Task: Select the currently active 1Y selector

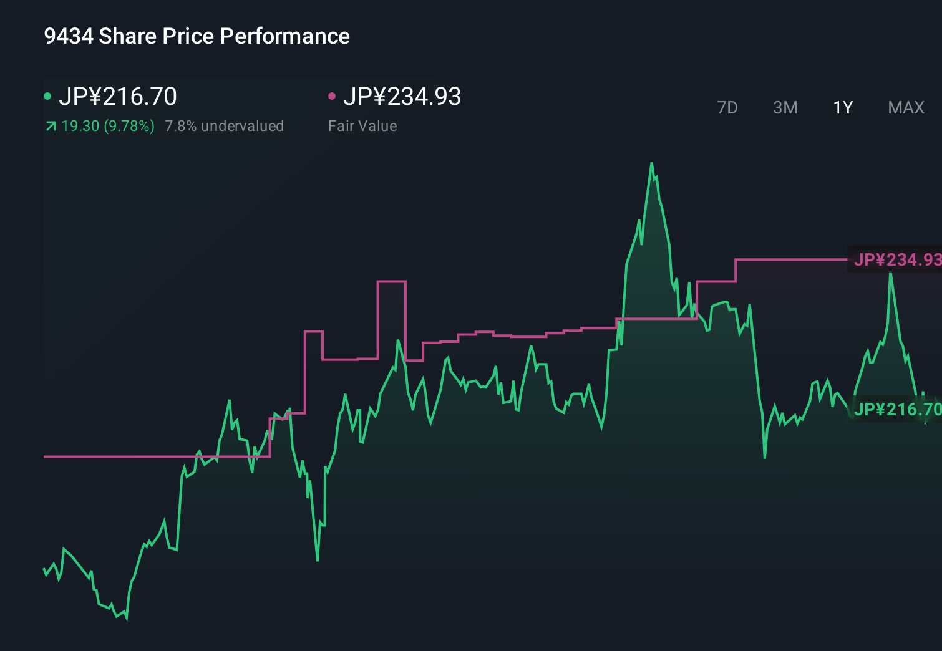Action: click(842, 107)
